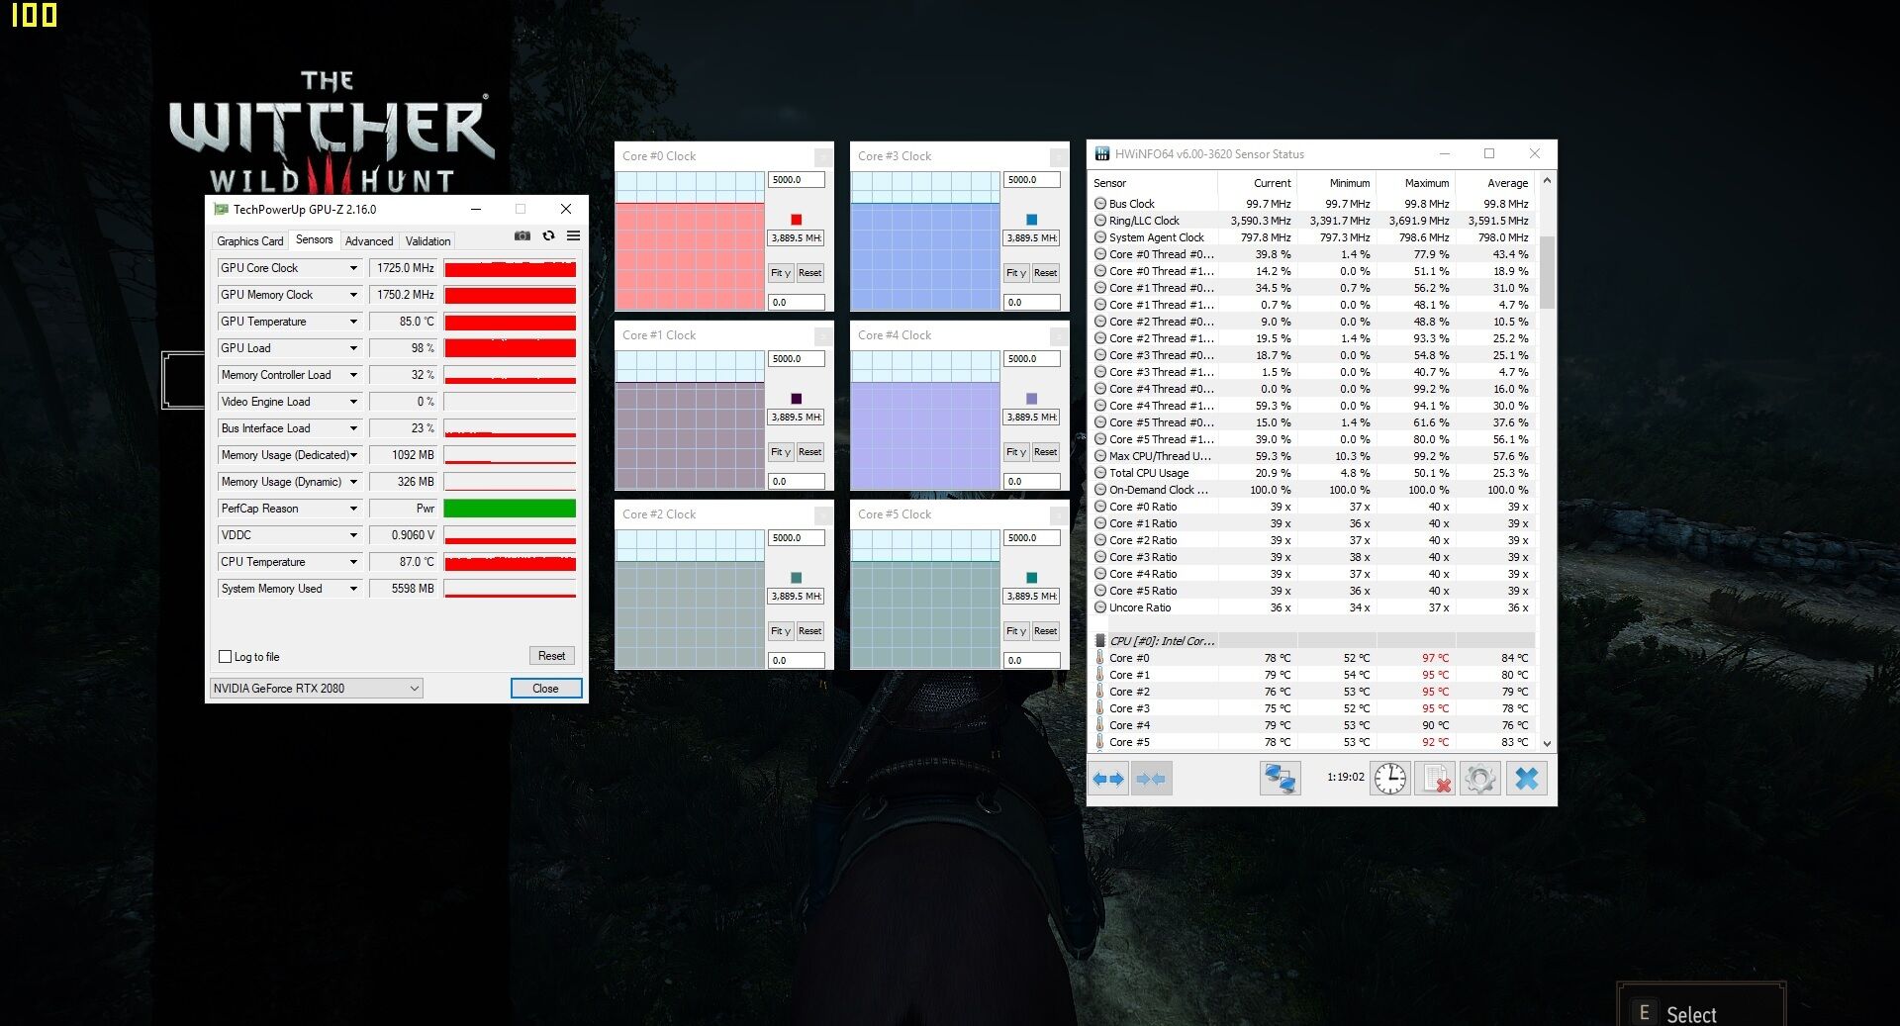
Task: Open the GPU-Z hamburger menu
Action: point(573,235)
